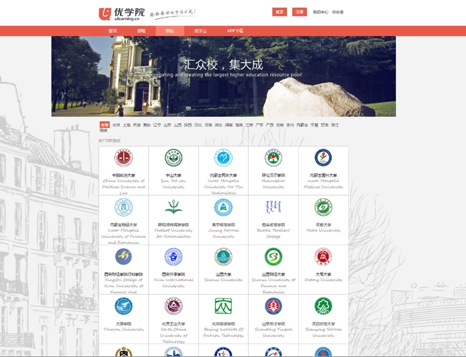
Task: Open Inner Mongolia Medical University emblem
Action: click(323, 158)
